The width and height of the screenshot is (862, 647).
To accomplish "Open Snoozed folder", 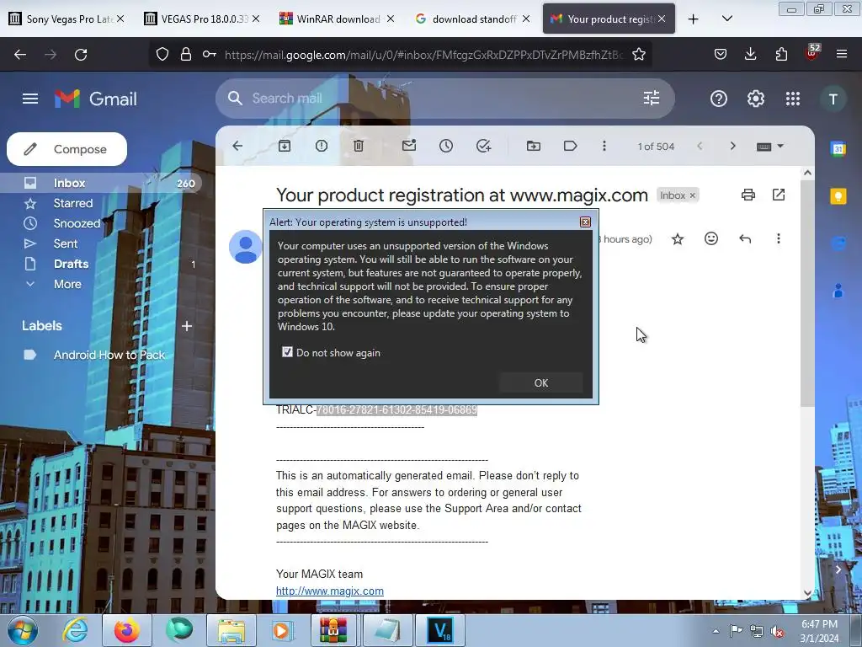I will tap(77, 224).
